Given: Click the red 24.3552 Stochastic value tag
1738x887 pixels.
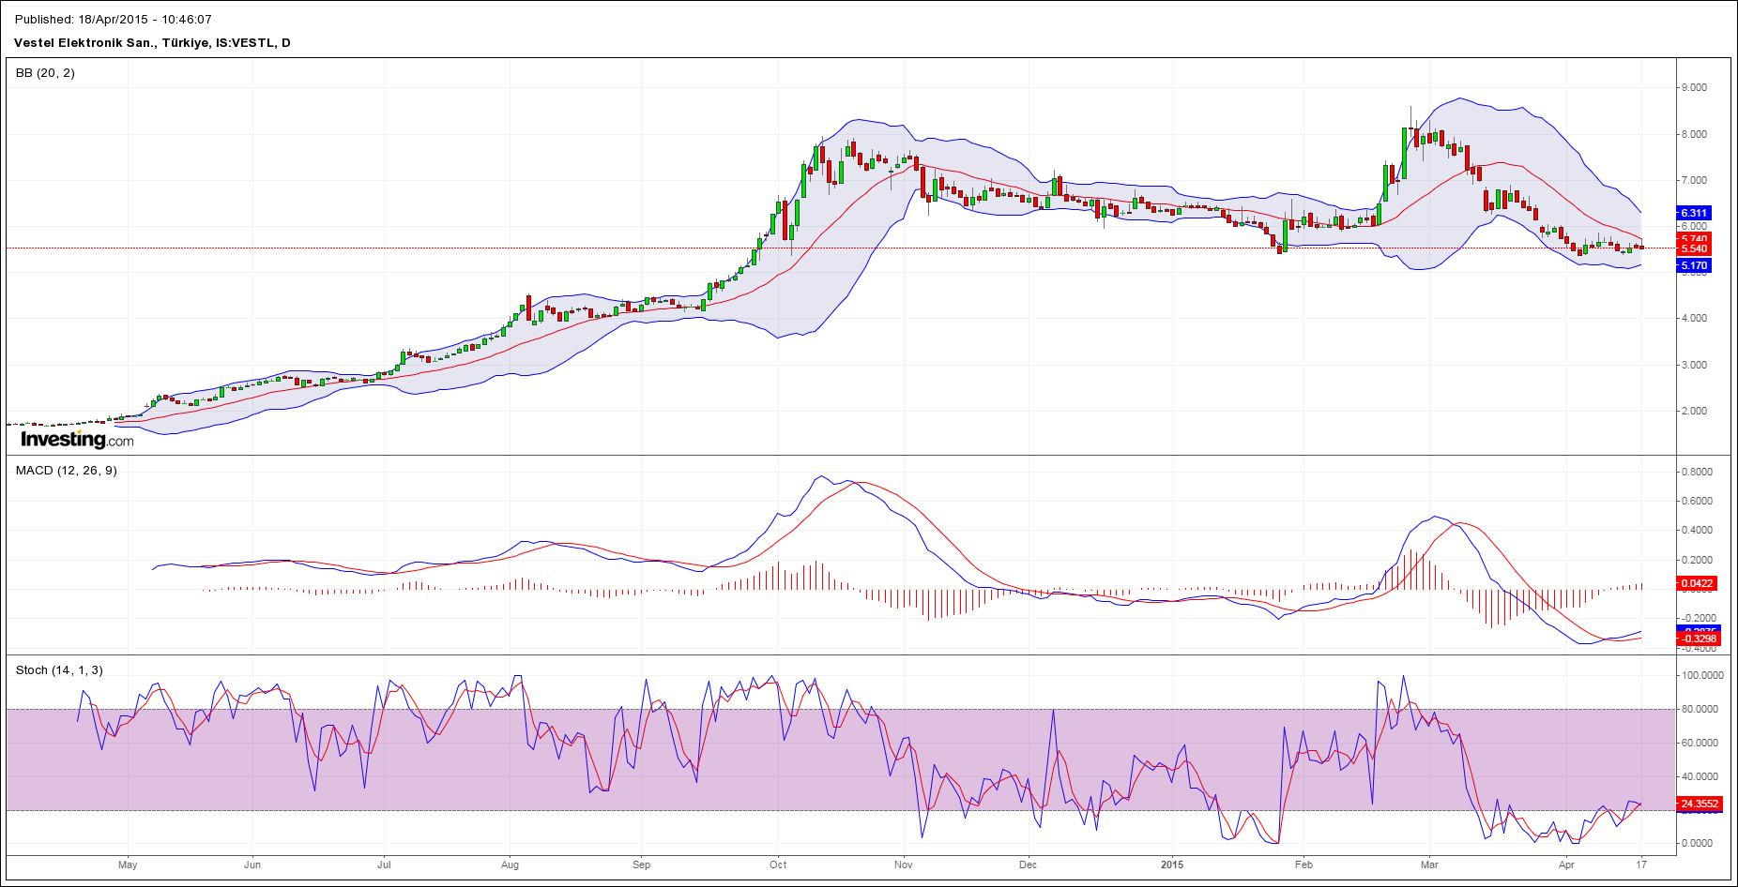Looking at the screenshot, I should point(1699,804).
